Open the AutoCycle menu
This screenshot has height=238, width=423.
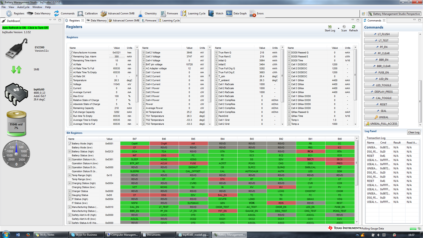tap(23, 7)
